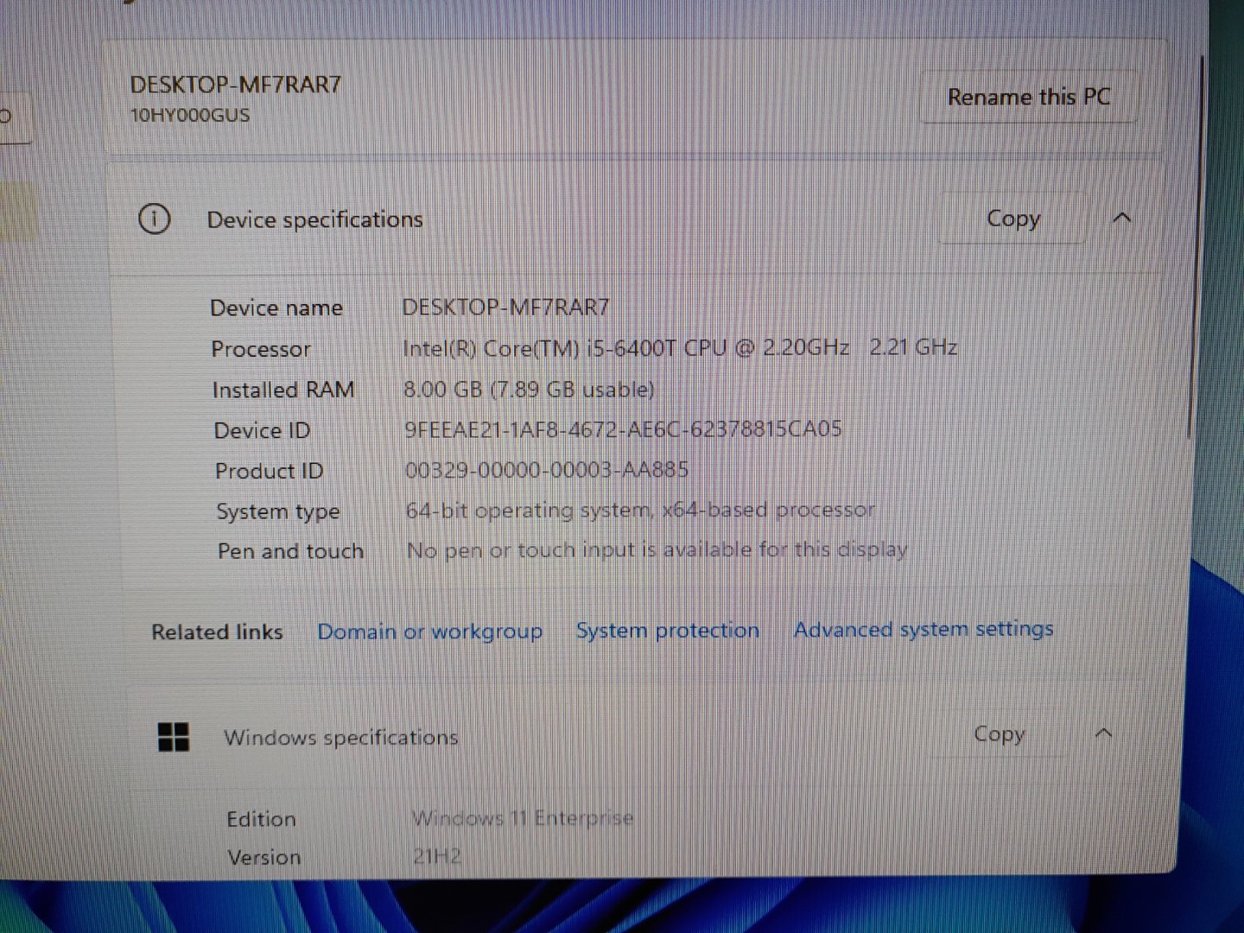Viewport: 1244px width, 933px height.
Task: Click the Device specifications info icon
Action: 155,219
